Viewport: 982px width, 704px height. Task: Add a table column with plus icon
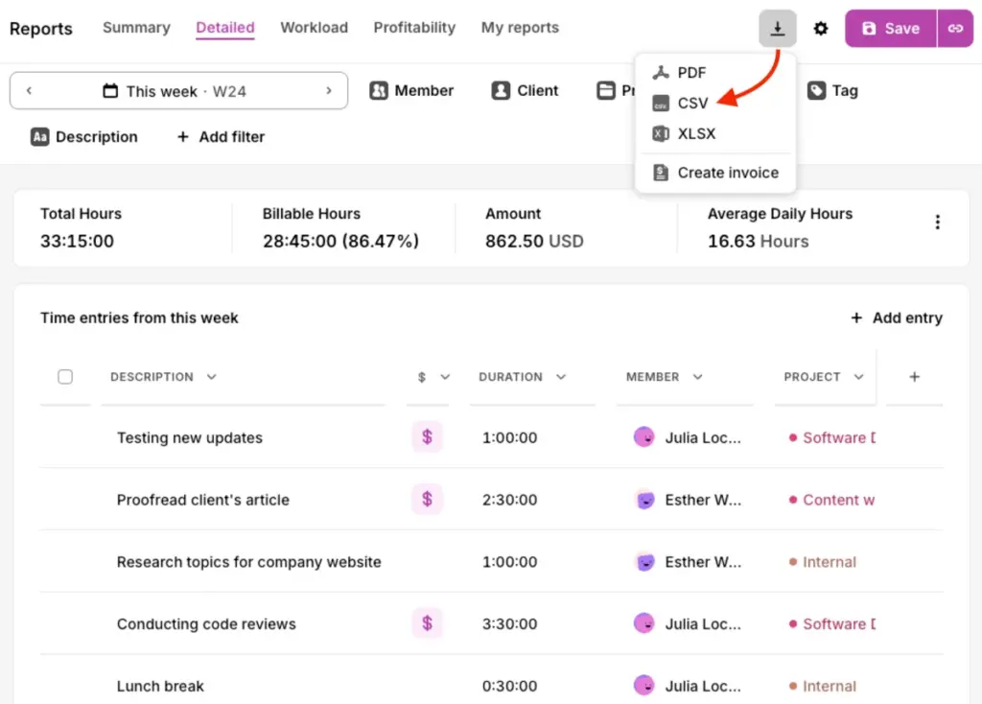[914, 376]
